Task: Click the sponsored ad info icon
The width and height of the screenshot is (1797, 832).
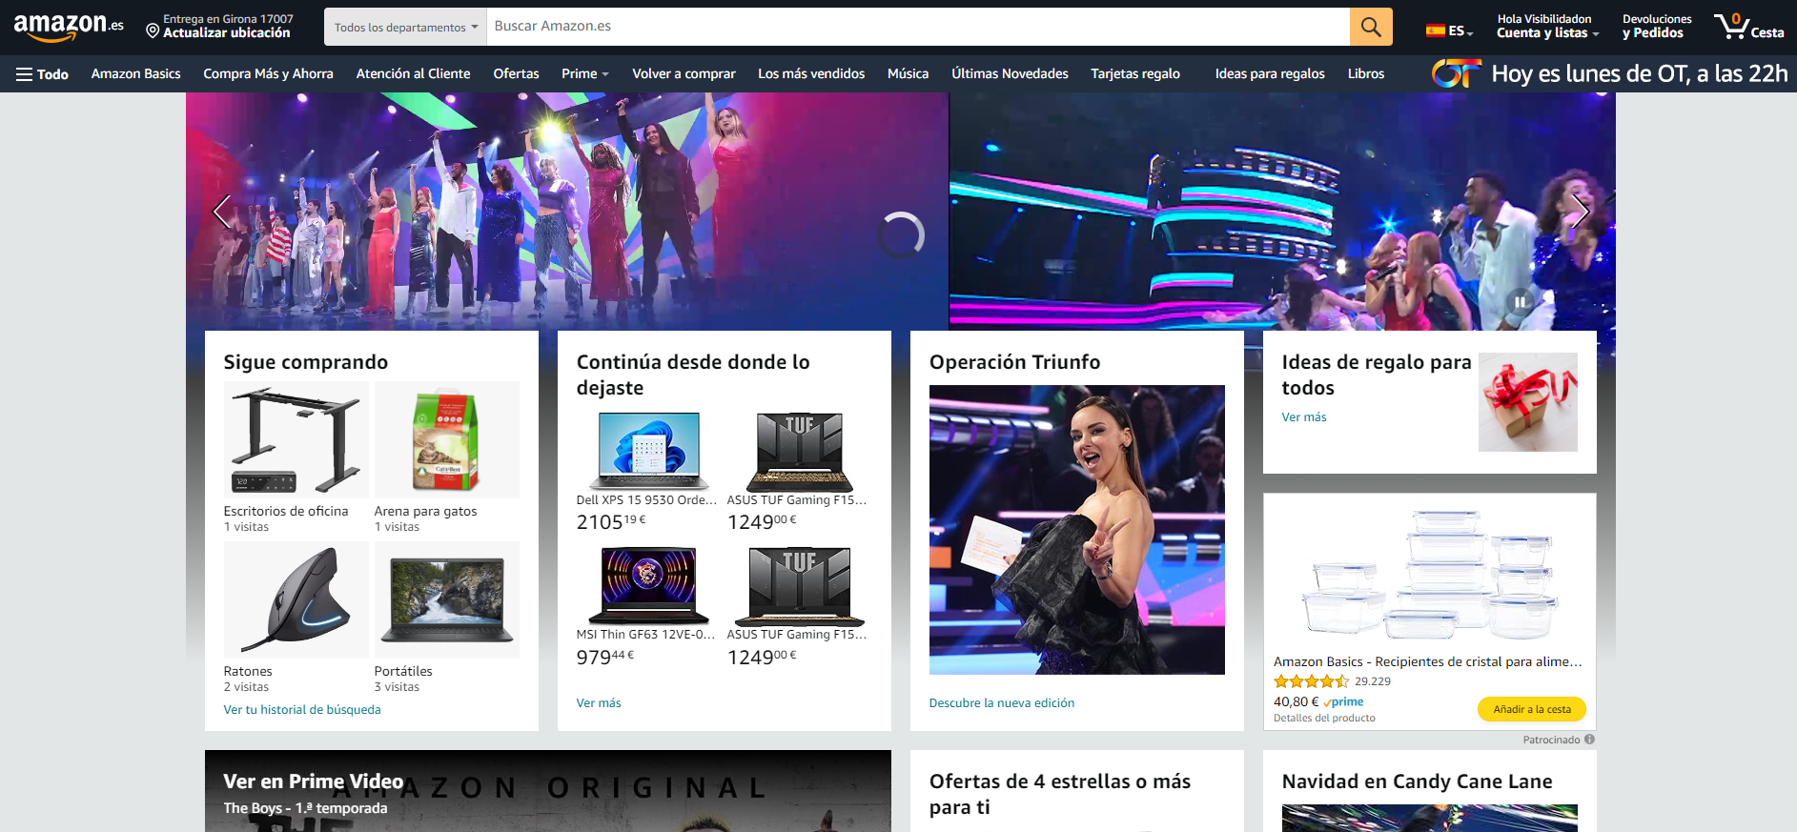Action: 1589,740
